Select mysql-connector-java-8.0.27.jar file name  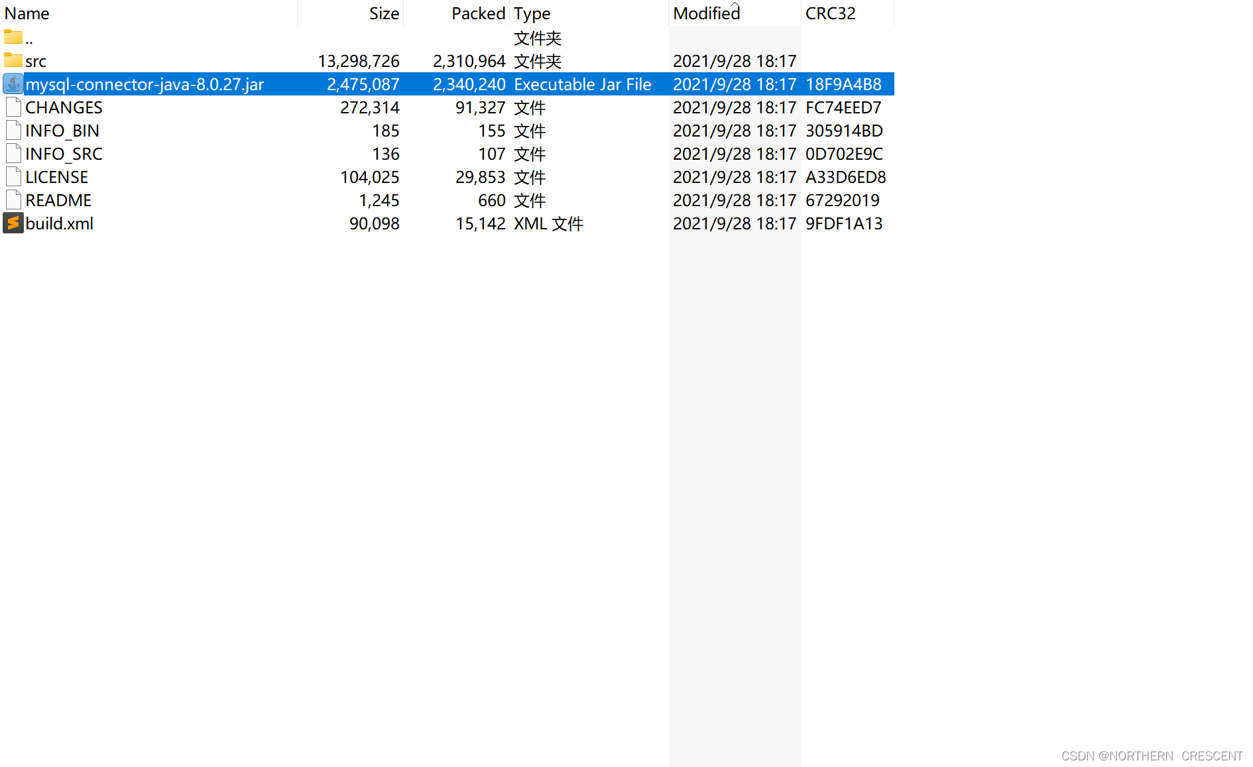click(145, 84)
